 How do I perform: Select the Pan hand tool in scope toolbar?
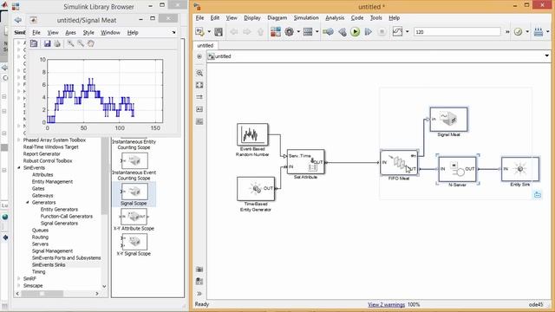click(91, 44)
